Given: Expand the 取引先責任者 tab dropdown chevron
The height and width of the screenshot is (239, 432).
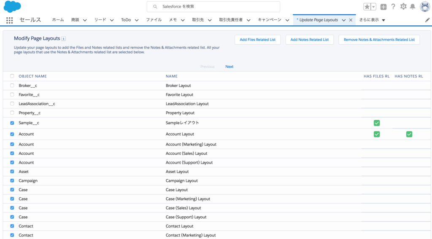Looking at the screenshot, I should click(x=248, y=20).
